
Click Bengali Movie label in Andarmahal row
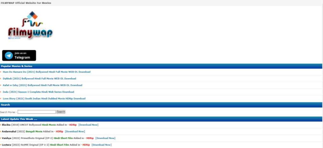coord(34,131)
